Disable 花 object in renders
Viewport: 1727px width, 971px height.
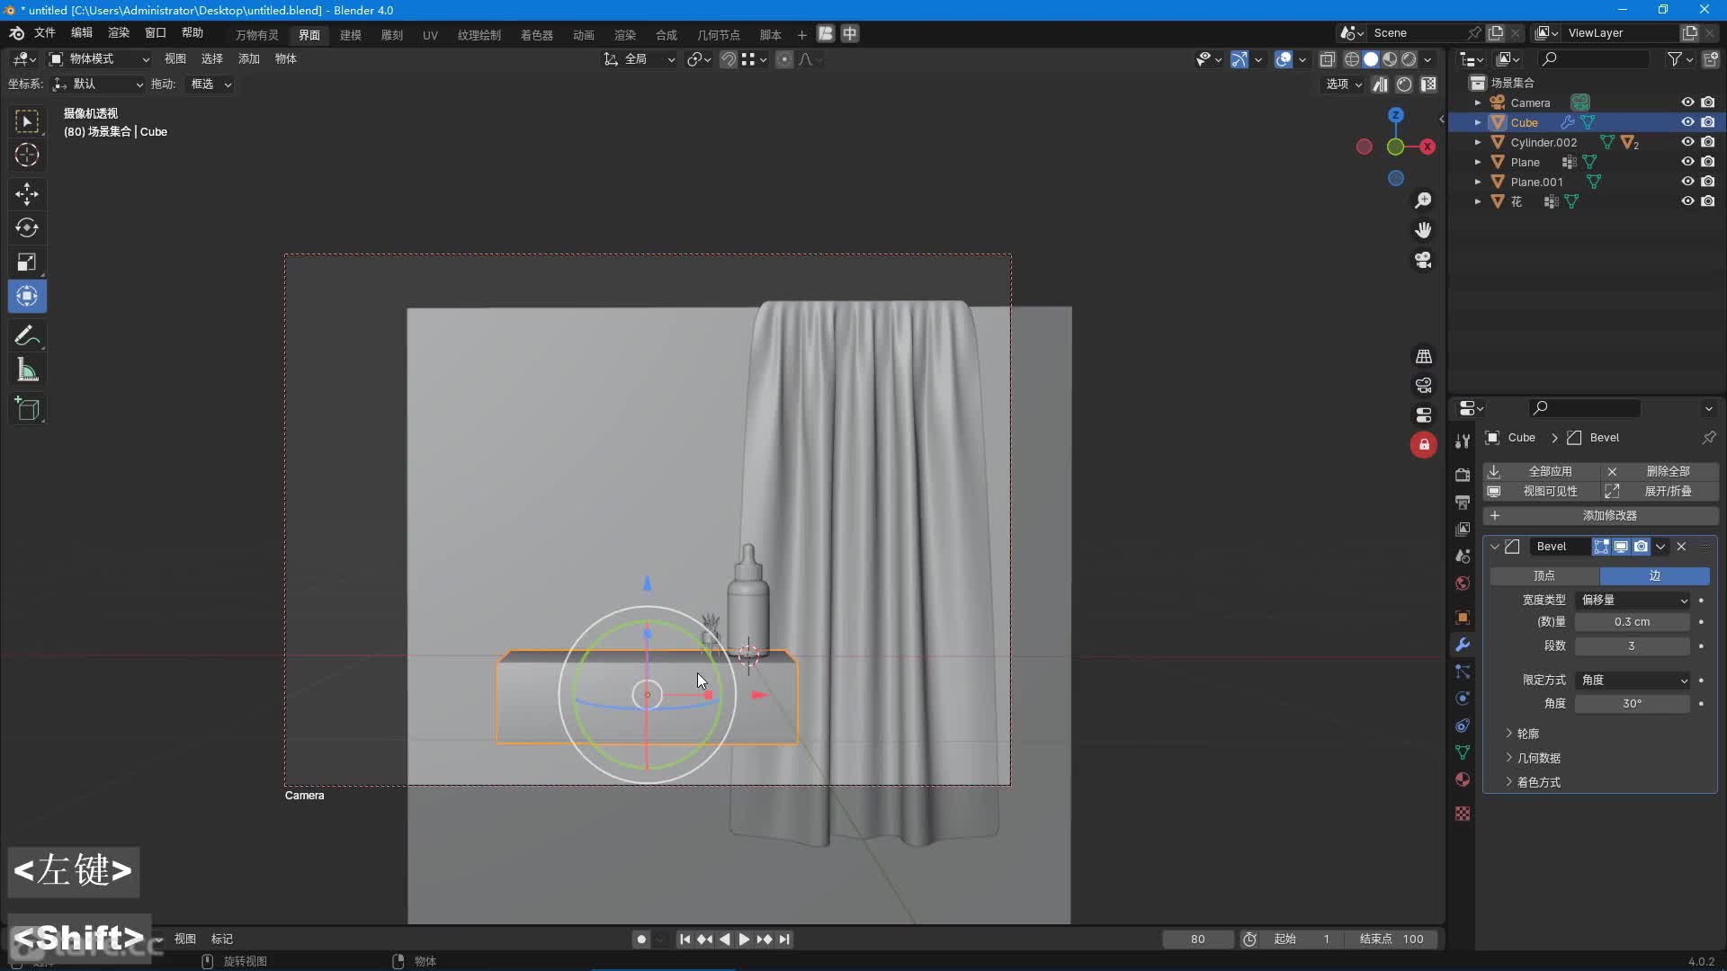(1708, 201)
